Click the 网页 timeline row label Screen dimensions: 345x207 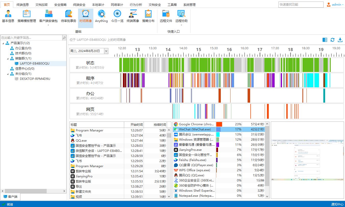[x=90, y=109]
